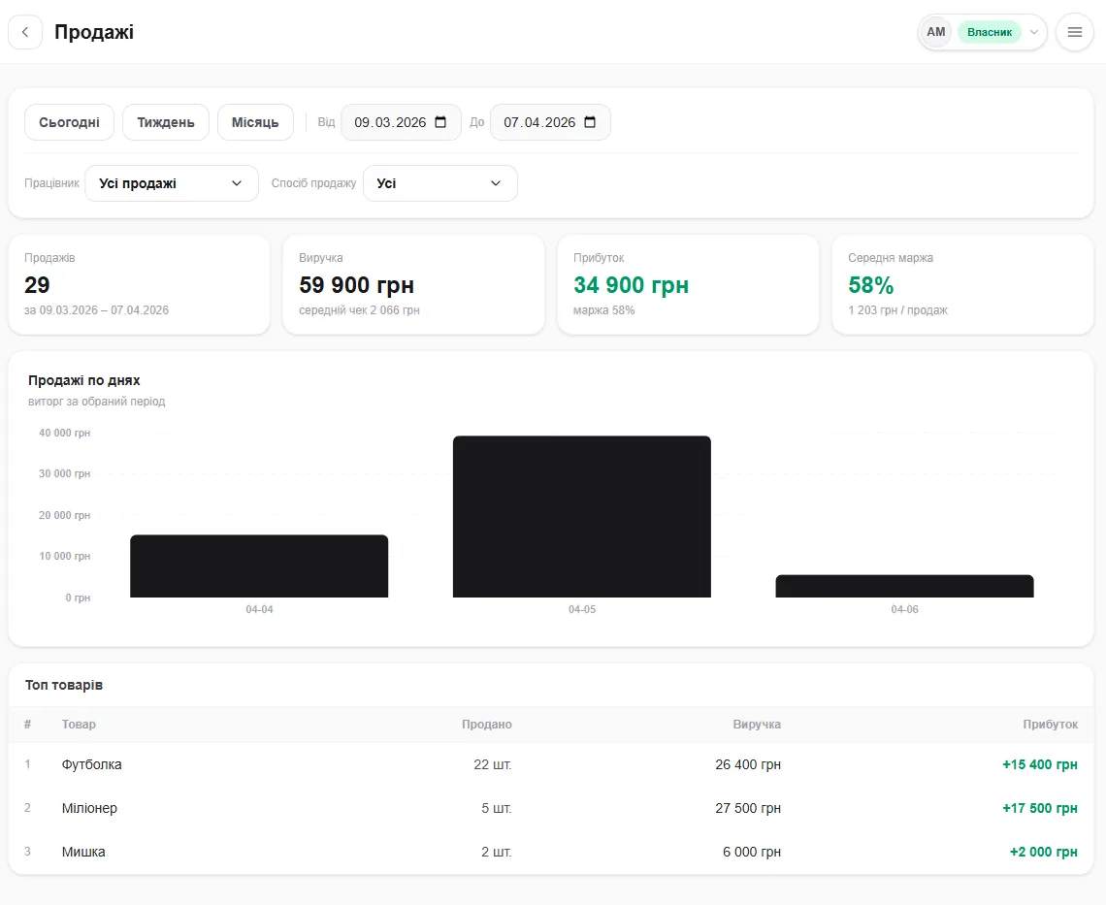
Task: Select the Футболка product row
Action: click(x=551, y=764)
